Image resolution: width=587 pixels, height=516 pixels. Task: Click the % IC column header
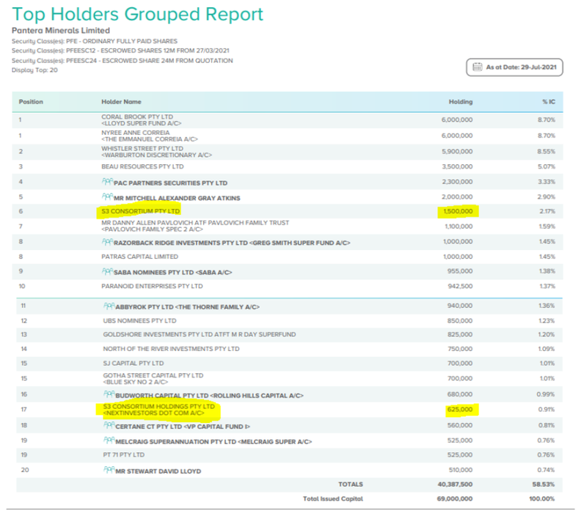click(x=549, y=102)
